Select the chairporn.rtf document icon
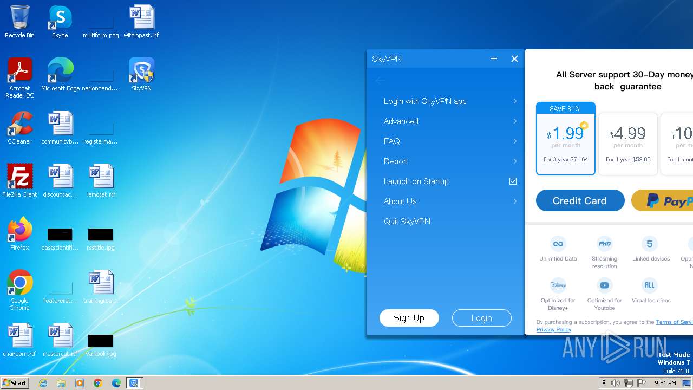Screen dimensions: 693x390 tap(19, 340)
